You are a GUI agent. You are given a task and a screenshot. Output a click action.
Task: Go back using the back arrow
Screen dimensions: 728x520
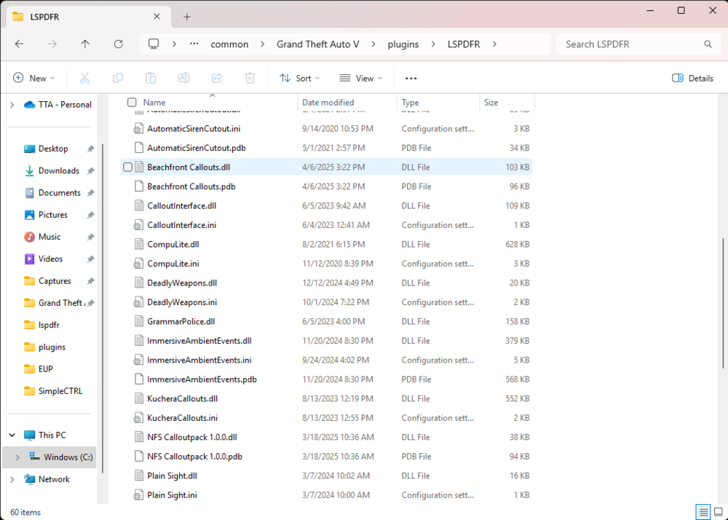[x=19, y=44]
